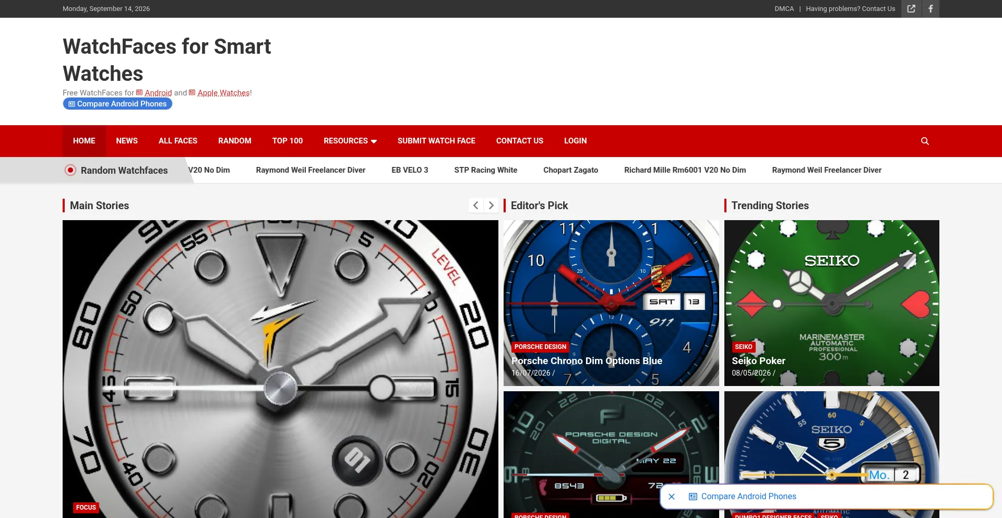
Task: Click the Random Watchfaces label
Action: click(x=124, y=171)
